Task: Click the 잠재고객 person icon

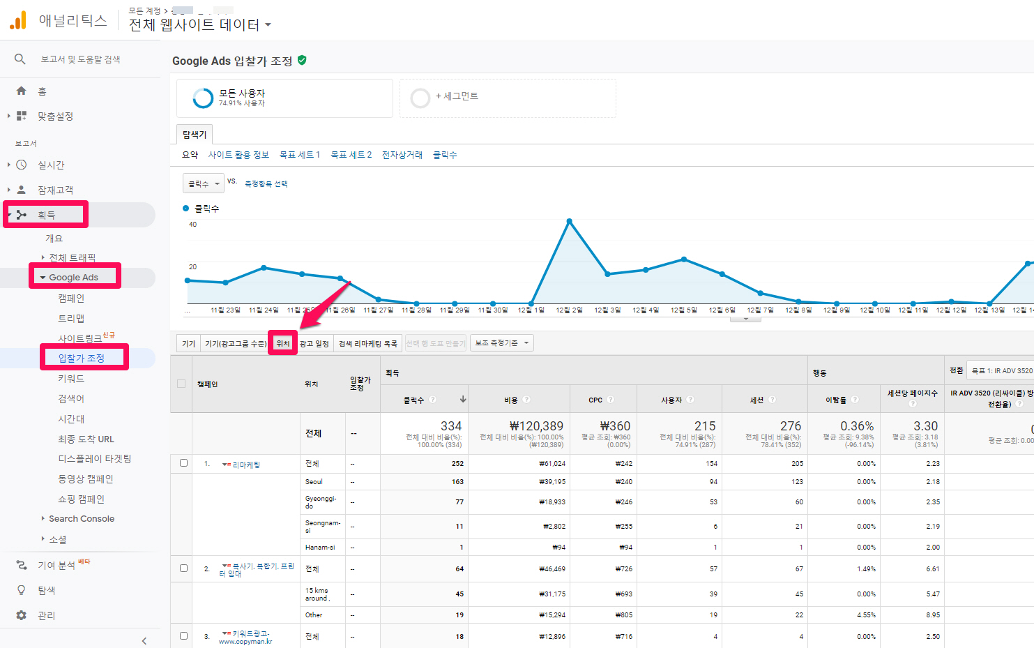Action: pos(22,190)
